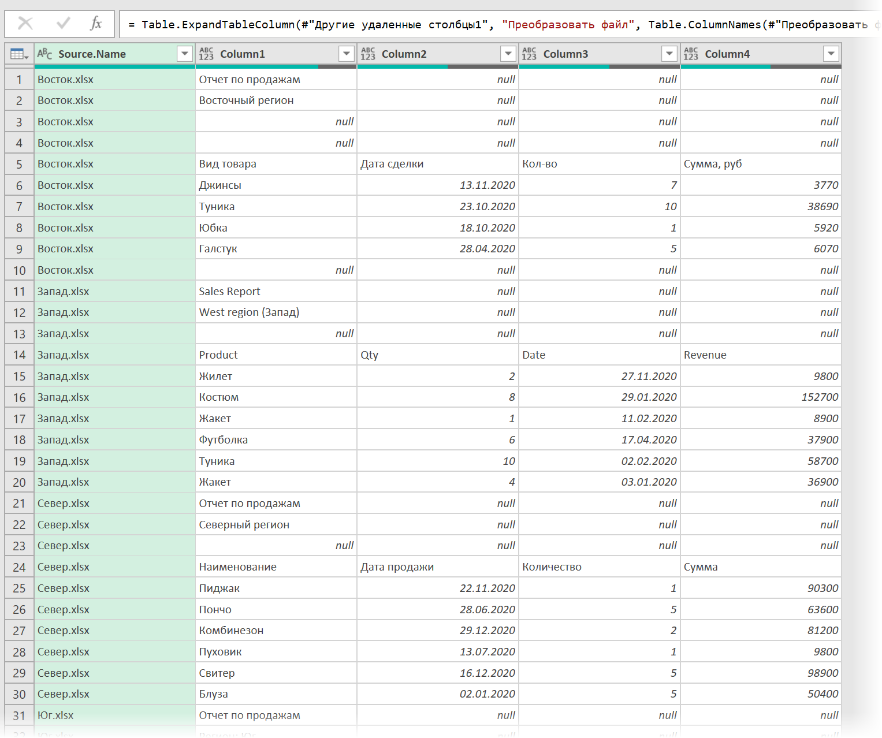Click the '98900' value cell
882x738 pixels.
[x=761, y=673]
